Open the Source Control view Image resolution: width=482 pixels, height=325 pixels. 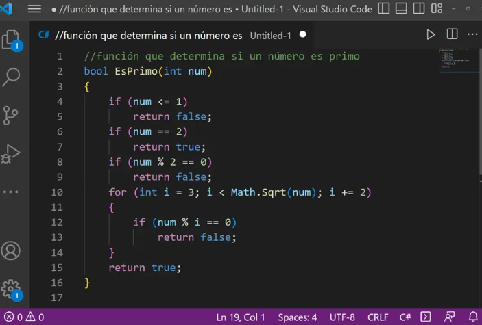[10, 116]
